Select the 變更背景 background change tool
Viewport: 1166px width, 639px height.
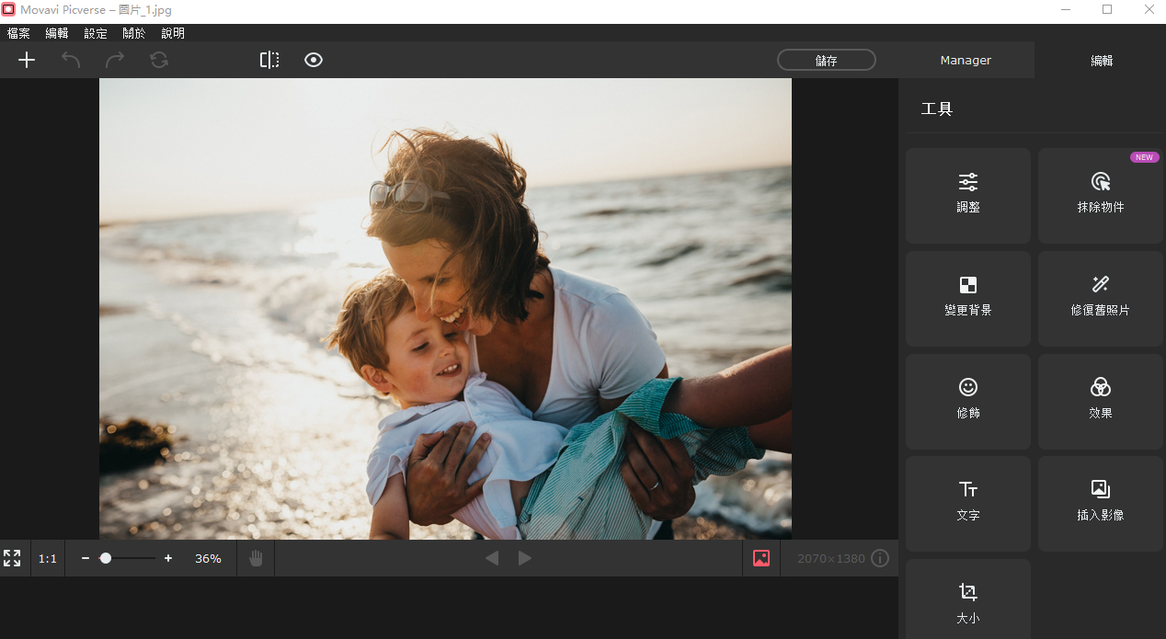pyautogui.click(x=967, y=298)
